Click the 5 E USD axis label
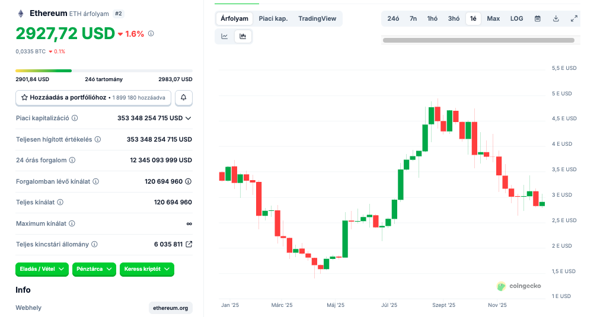Viewport: 597px width, 317px height. [562, 94]
